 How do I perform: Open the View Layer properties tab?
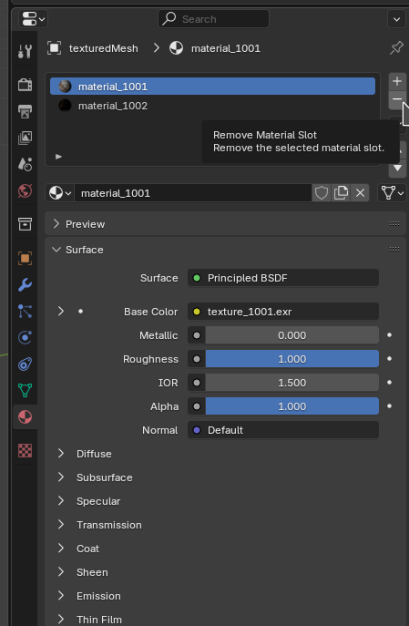coord(25,138)
